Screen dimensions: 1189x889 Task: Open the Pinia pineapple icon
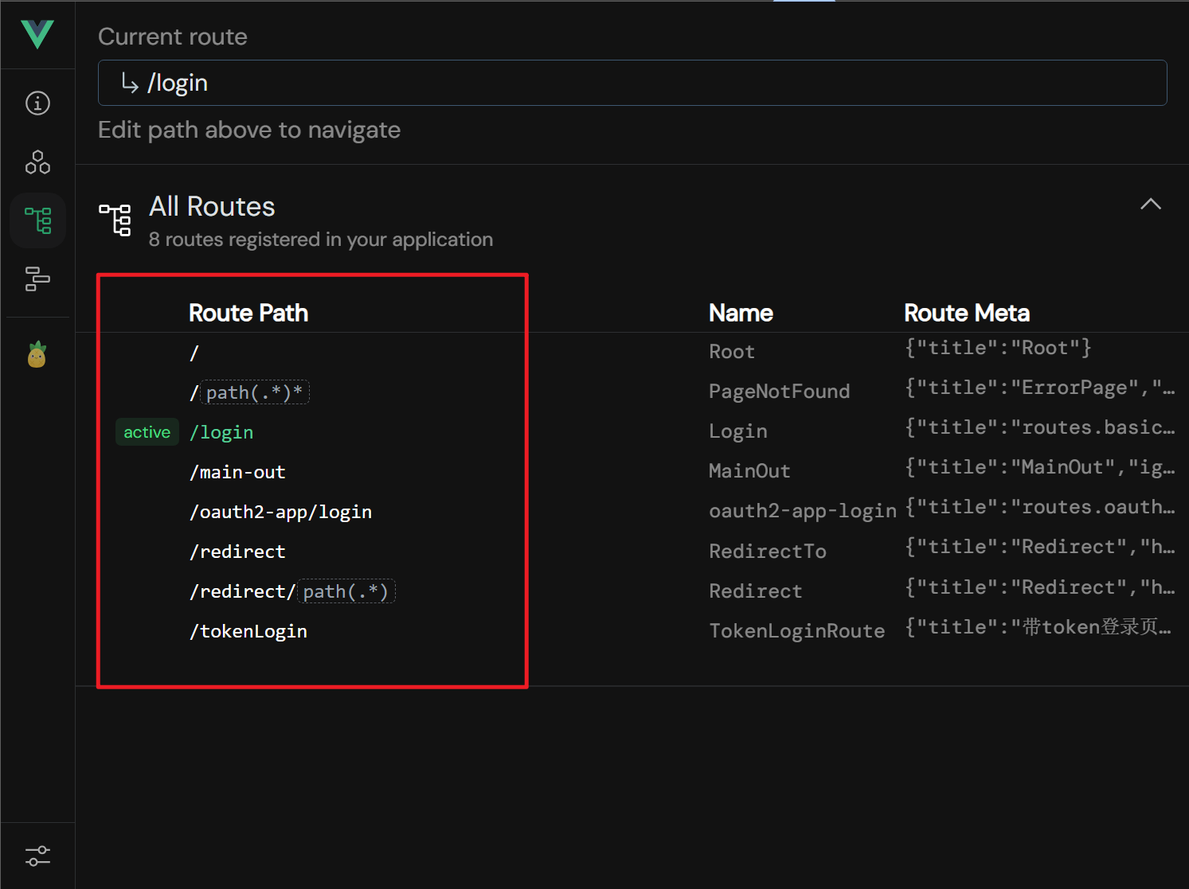click(x=37, y=354)
